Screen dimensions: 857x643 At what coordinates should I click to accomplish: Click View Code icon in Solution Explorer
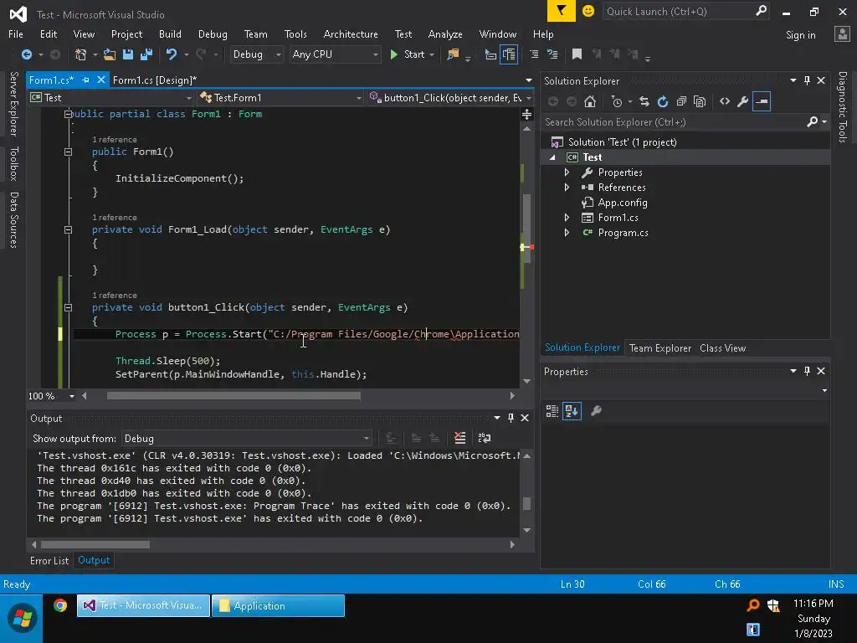[725, 101]
